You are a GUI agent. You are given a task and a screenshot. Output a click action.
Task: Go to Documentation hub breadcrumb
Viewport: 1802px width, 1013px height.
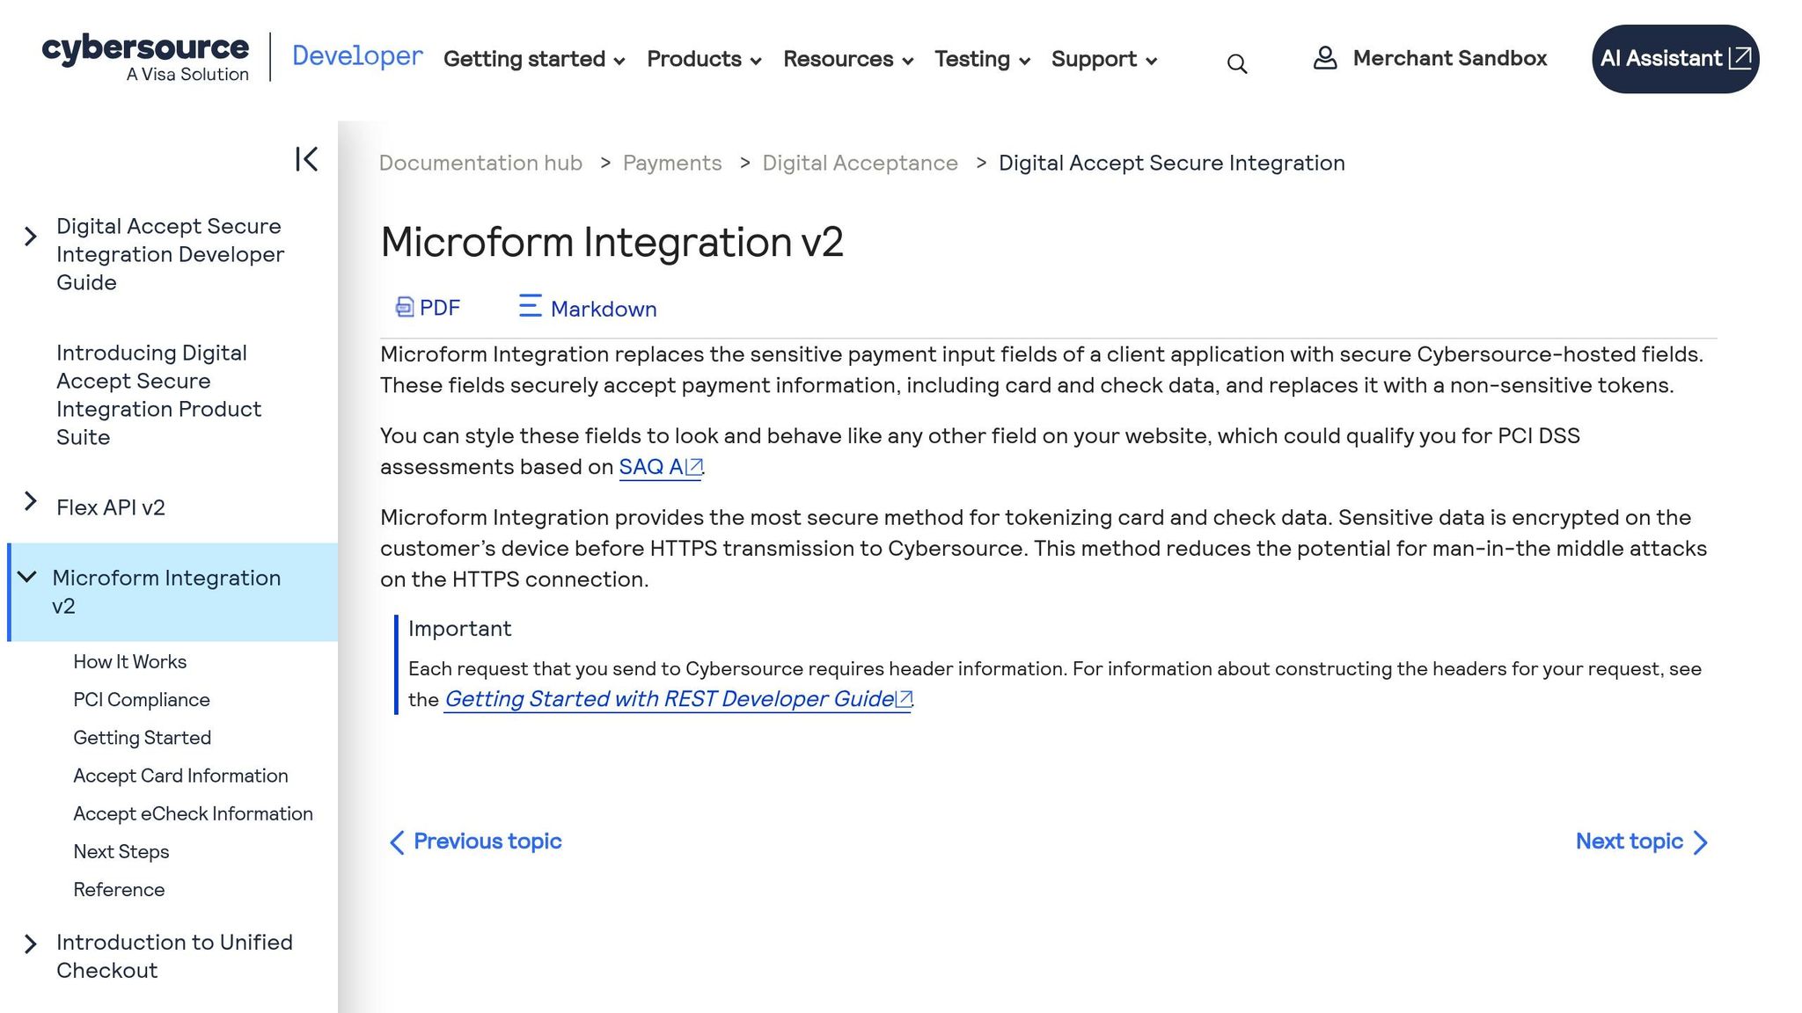click(480, 163)
